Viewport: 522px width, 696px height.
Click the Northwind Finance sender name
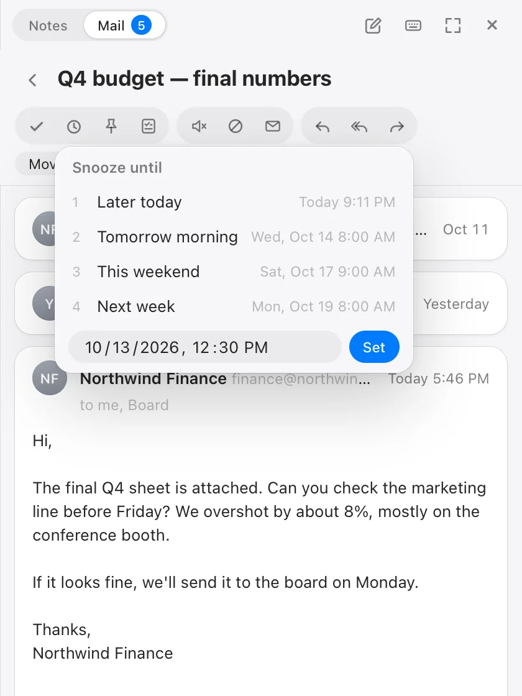(153, 378)
